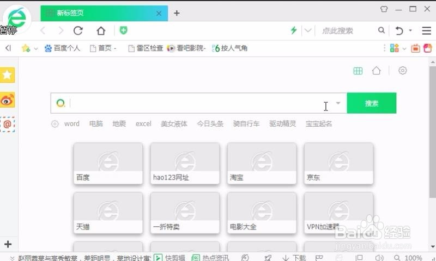Reload the page with refresh icon
436x261 pixels.
coord(78,30)
